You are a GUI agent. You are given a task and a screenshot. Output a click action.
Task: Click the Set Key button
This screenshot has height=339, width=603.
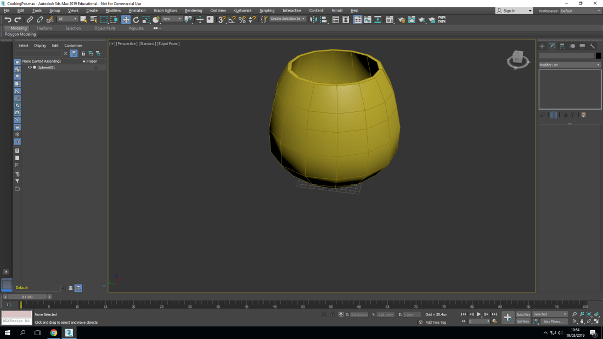pos(523,321)
